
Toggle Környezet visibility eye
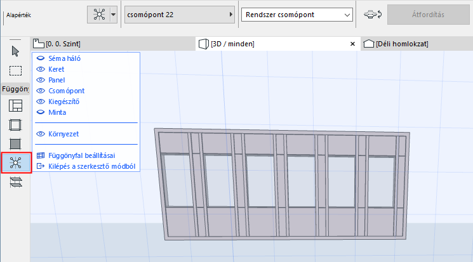click(41, 134)
